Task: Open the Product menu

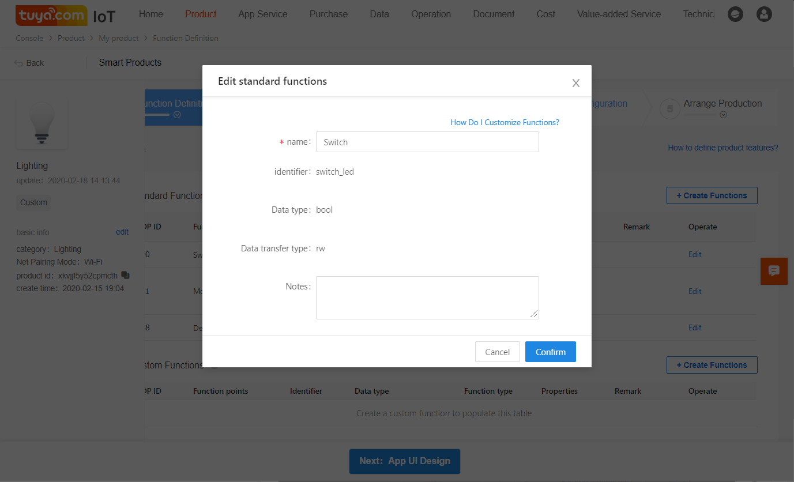Action: 201,14
